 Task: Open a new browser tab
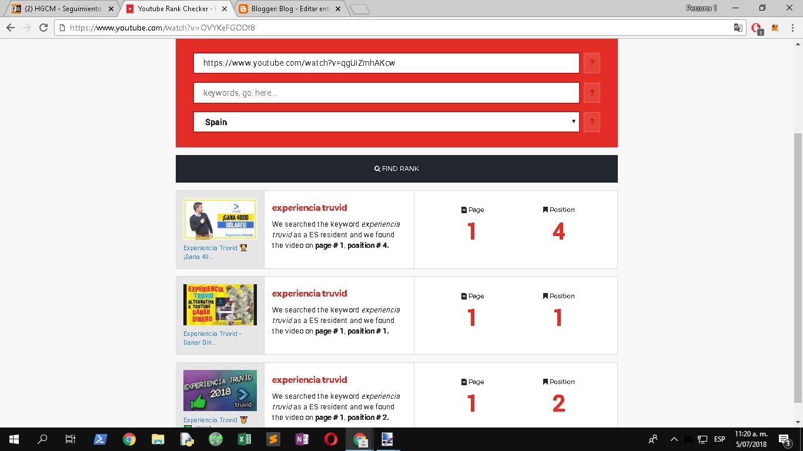point(359,9)
